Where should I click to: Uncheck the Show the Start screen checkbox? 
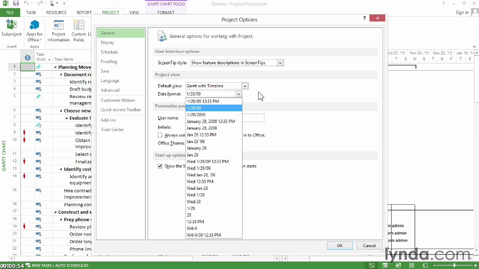pos(160,166)
